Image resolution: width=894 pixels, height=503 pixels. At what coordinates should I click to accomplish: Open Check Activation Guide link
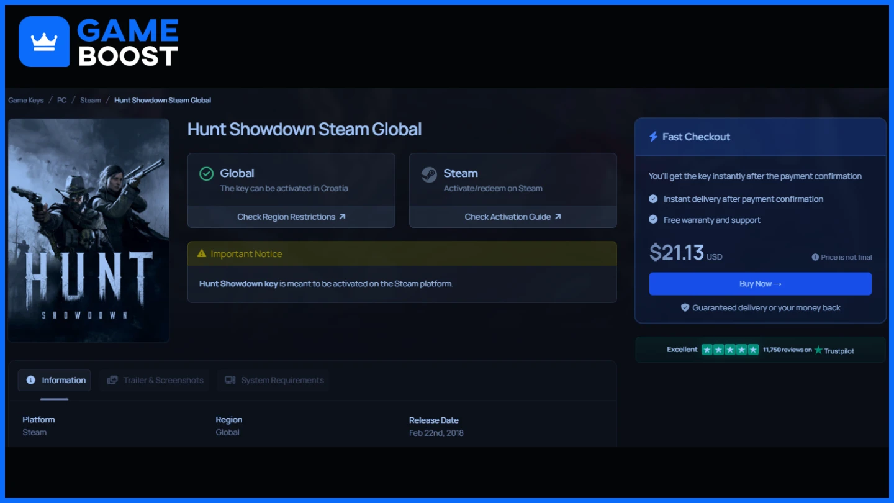pyautogui.click(x=513, y=217)
